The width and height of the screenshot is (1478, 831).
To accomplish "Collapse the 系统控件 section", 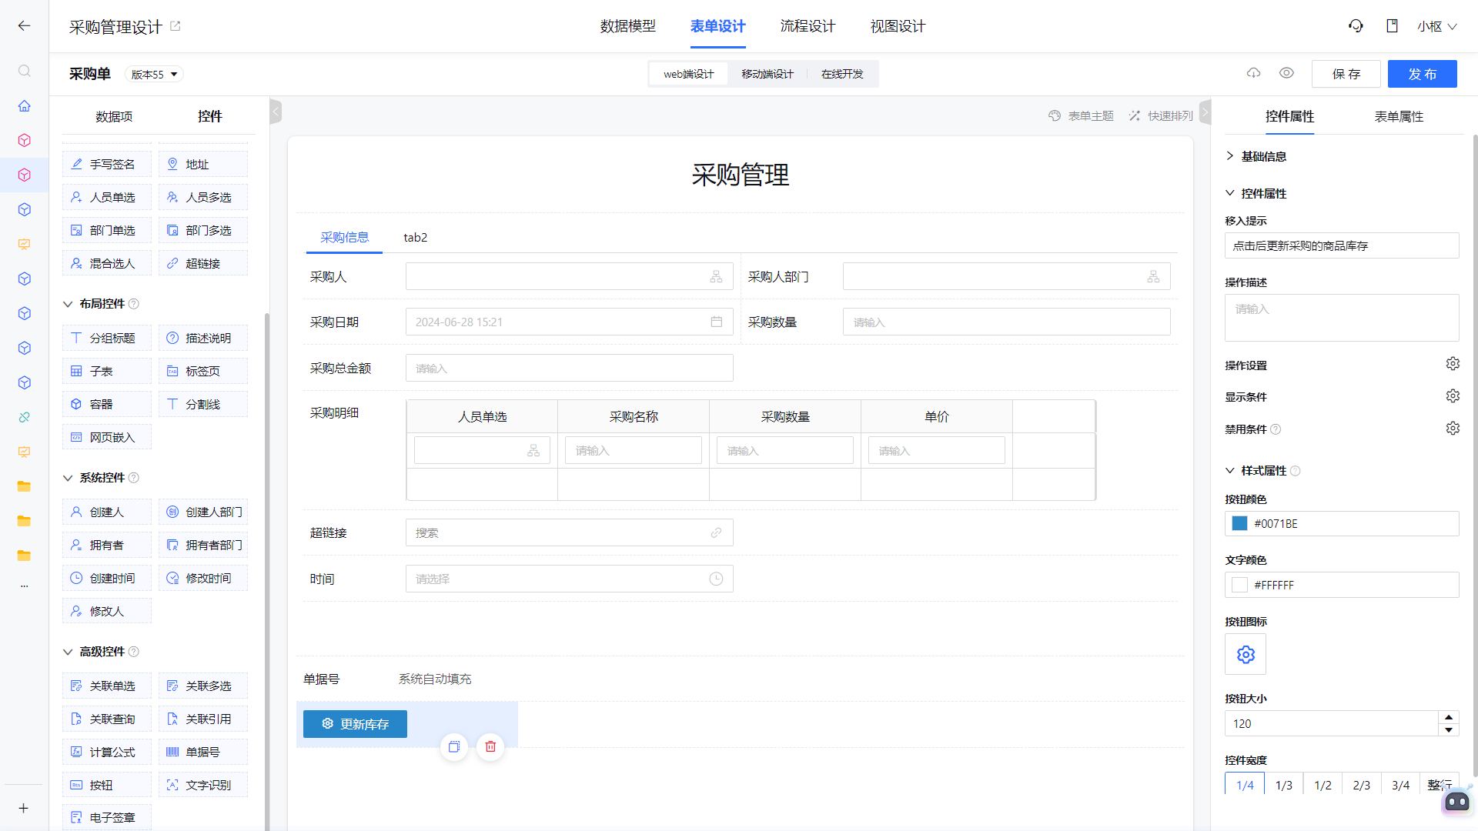I will pos(68,478).
